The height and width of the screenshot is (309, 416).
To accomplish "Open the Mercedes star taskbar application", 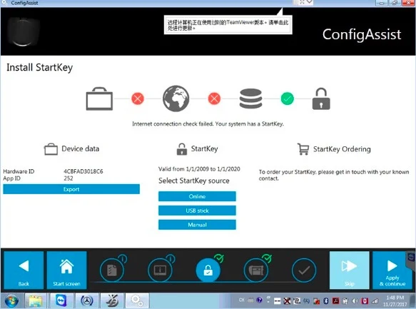I will click(x=86, y=300).
